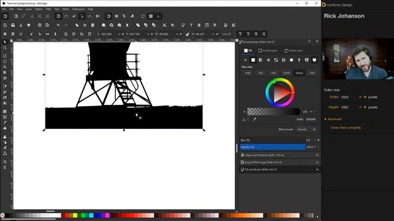Select the Spiral tool
This screenshot has width=394, height=221.
tap(5, 78)
